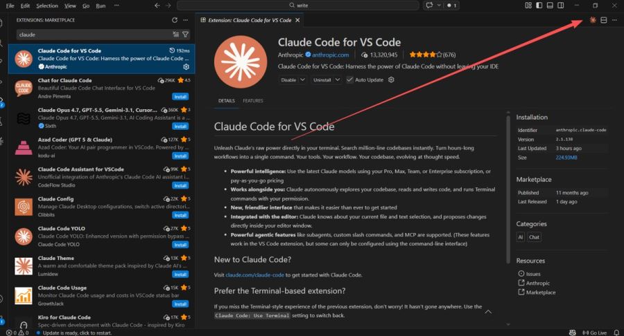Click the Uninstall button
The width and height of the screenshot is (624, 336).
click(322, 80)
